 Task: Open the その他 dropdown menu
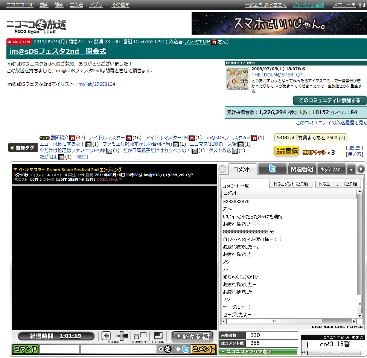pyautogui.click(x=120, y=5)
